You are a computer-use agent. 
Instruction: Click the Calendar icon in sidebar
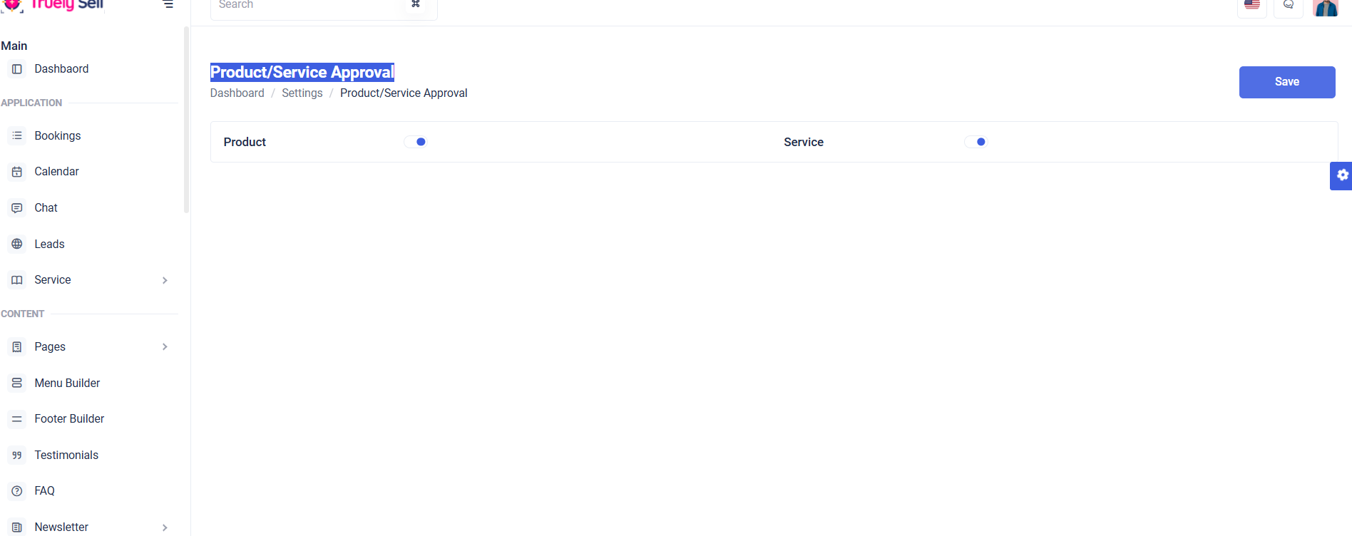[x=17, y=172]
